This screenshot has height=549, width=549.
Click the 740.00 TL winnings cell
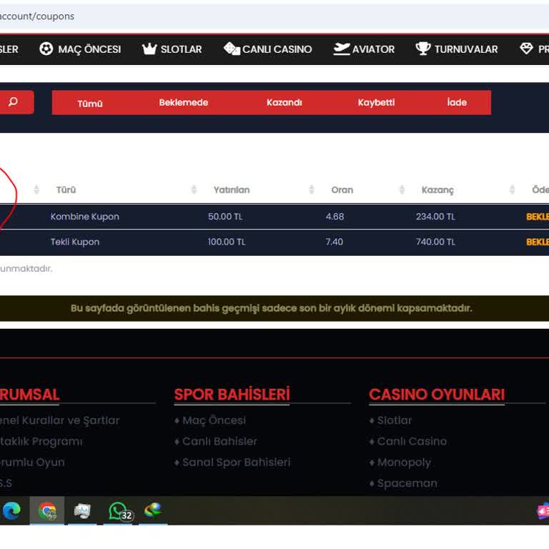435,242
